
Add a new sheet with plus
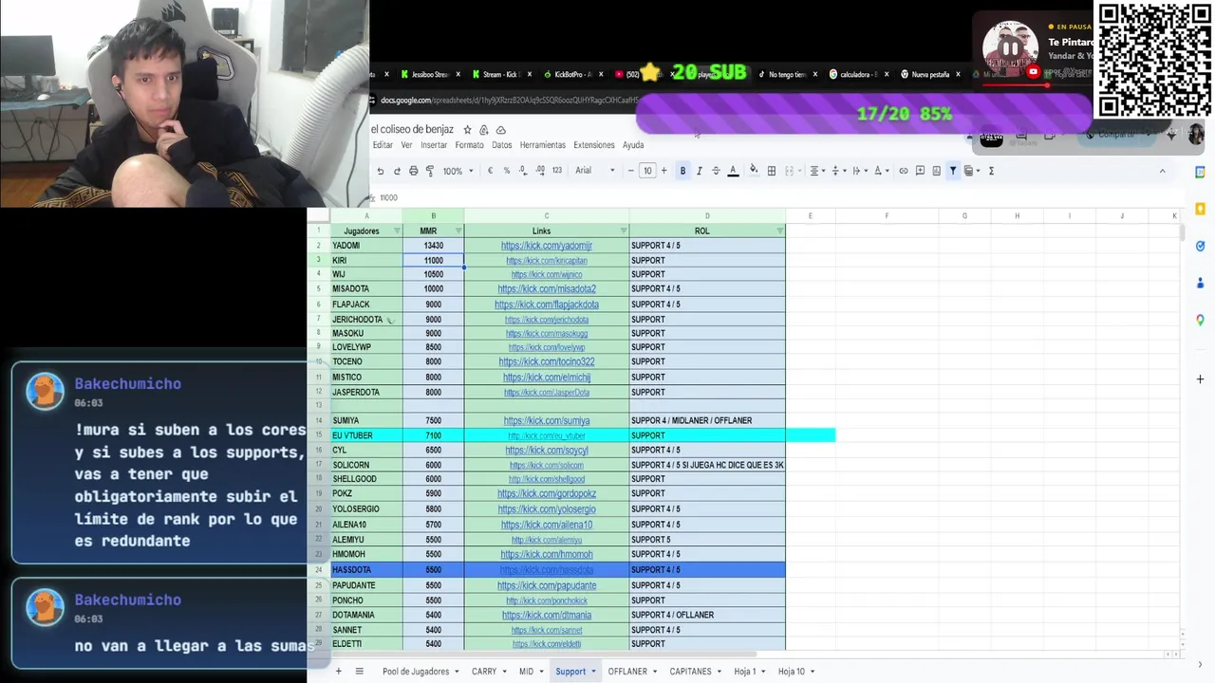(x=338, y=672)
